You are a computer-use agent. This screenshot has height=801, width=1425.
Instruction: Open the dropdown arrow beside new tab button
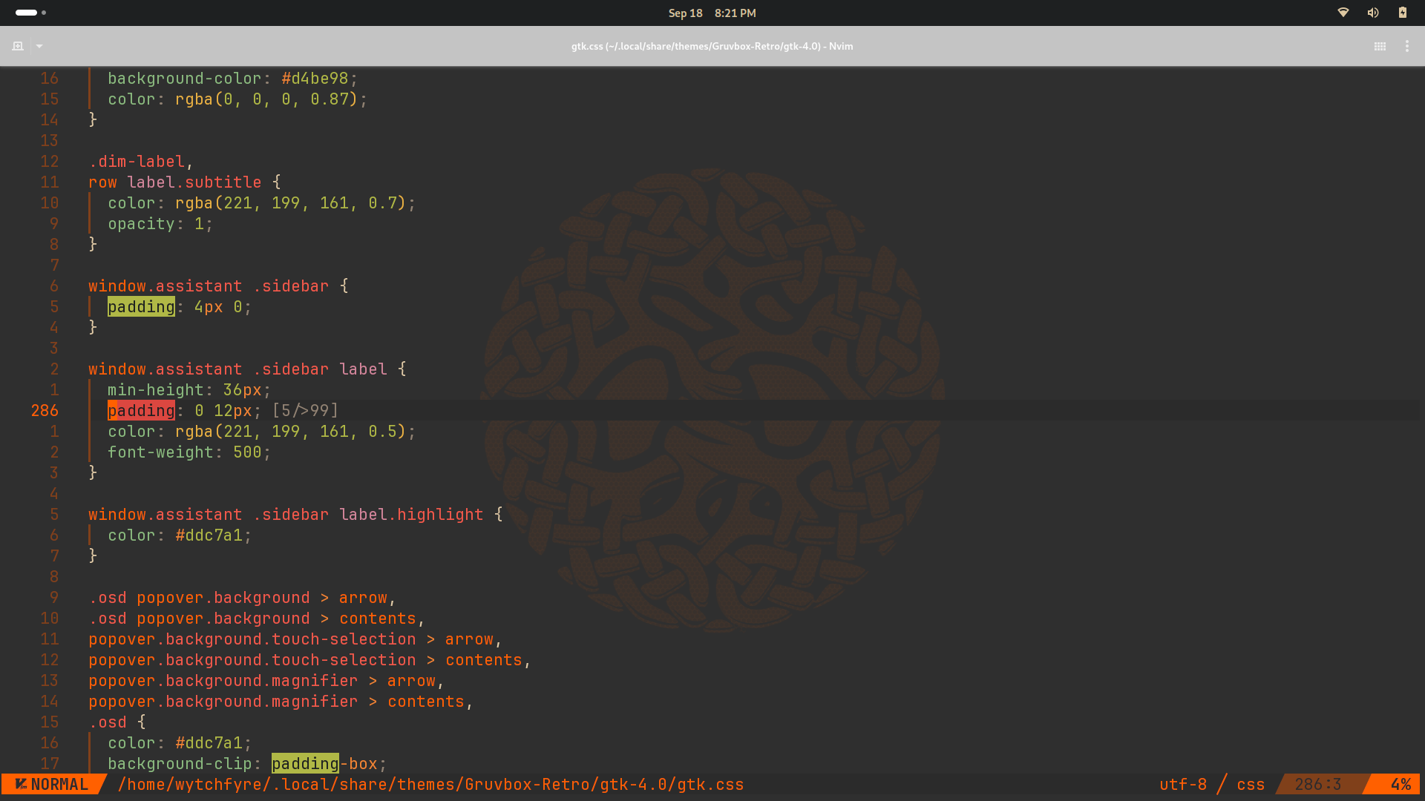(x=39, y=46)
